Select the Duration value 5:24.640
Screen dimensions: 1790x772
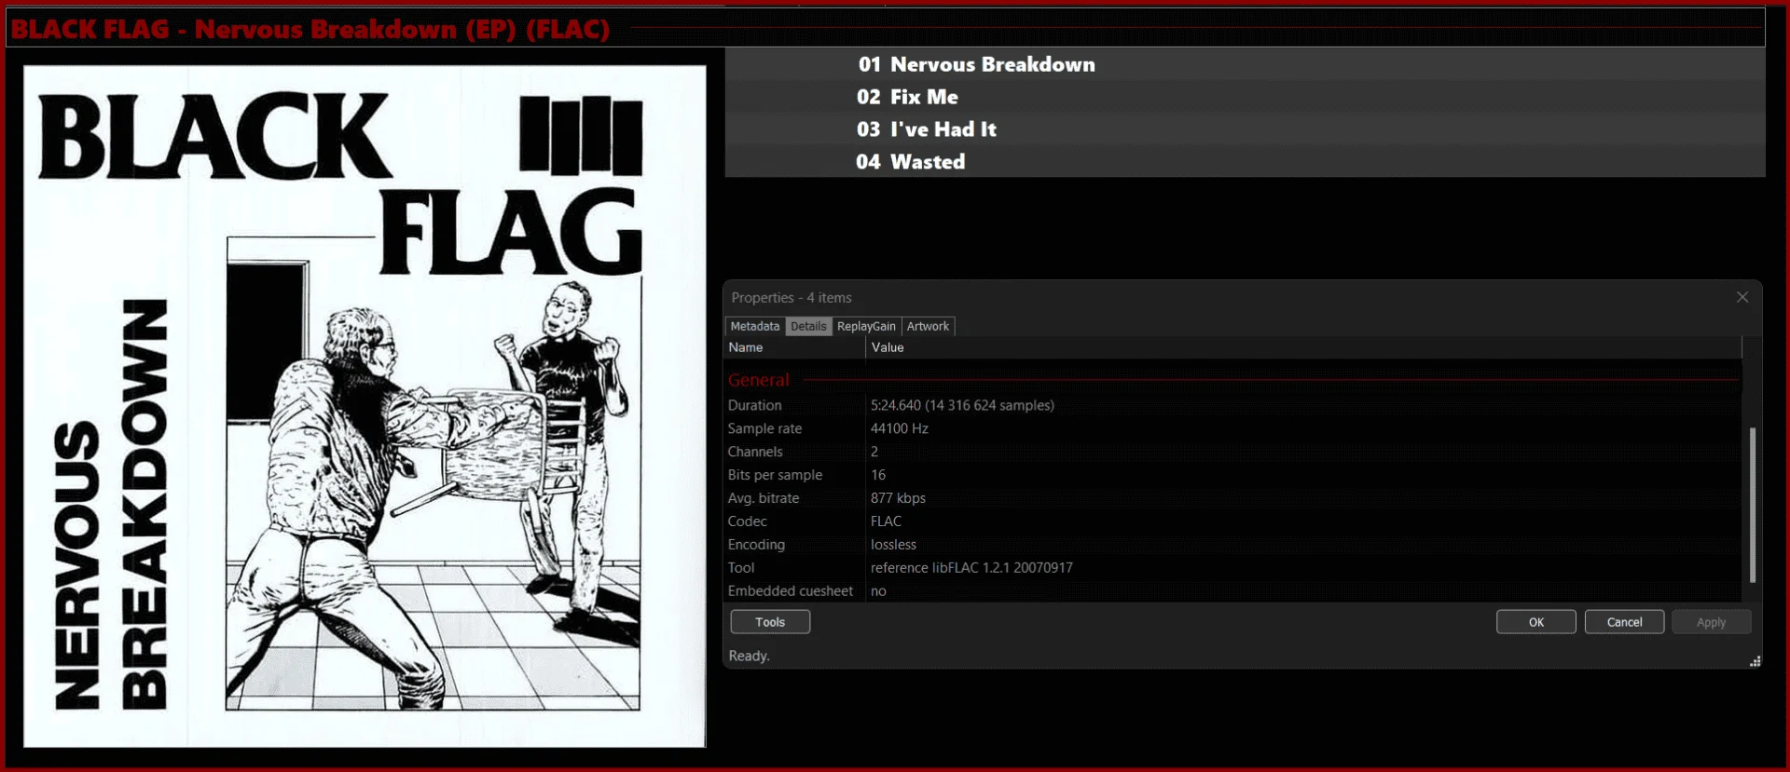pyautogui.click(x=962, y=405)
